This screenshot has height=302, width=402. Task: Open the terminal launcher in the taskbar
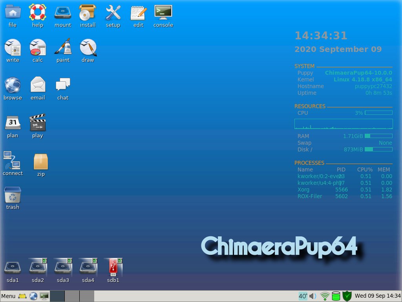tap(44, 296)
